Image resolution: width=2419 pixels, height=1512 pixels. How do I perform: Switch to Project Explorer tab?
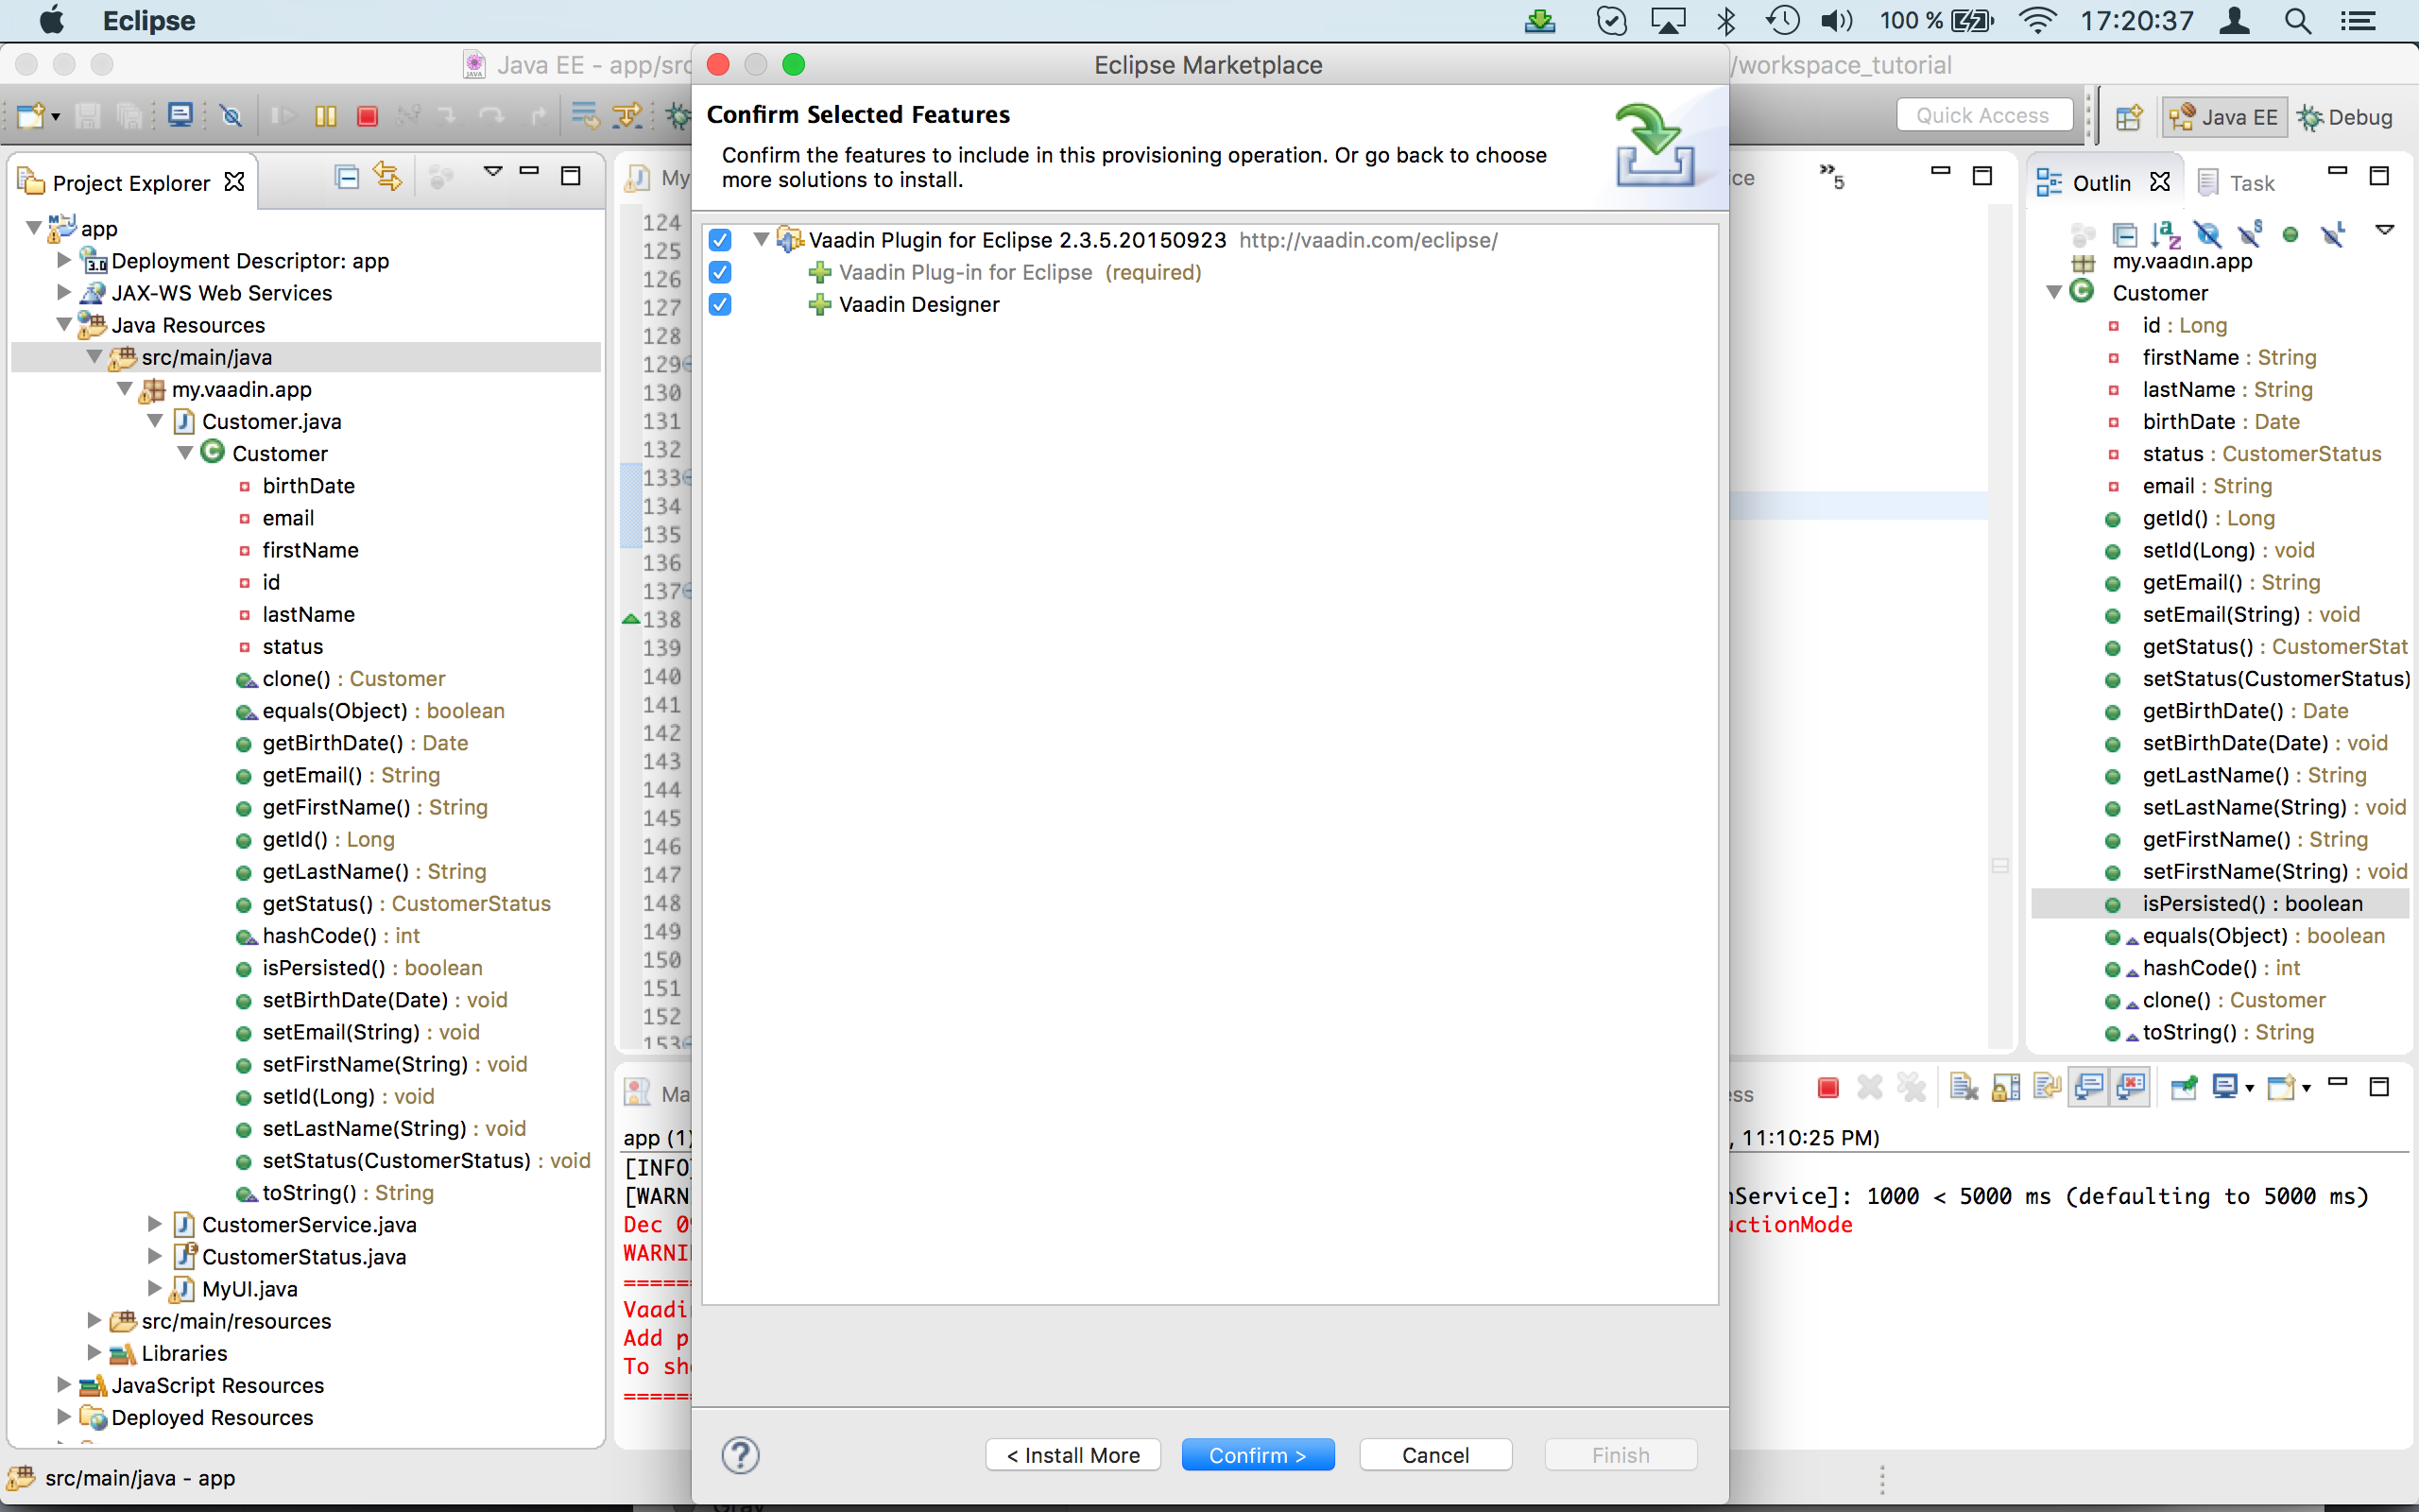tap(131, 183)
